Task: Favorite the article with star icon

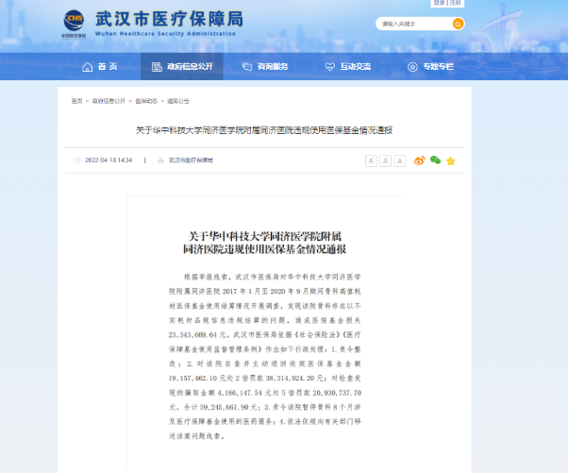Action: (450, 160)
